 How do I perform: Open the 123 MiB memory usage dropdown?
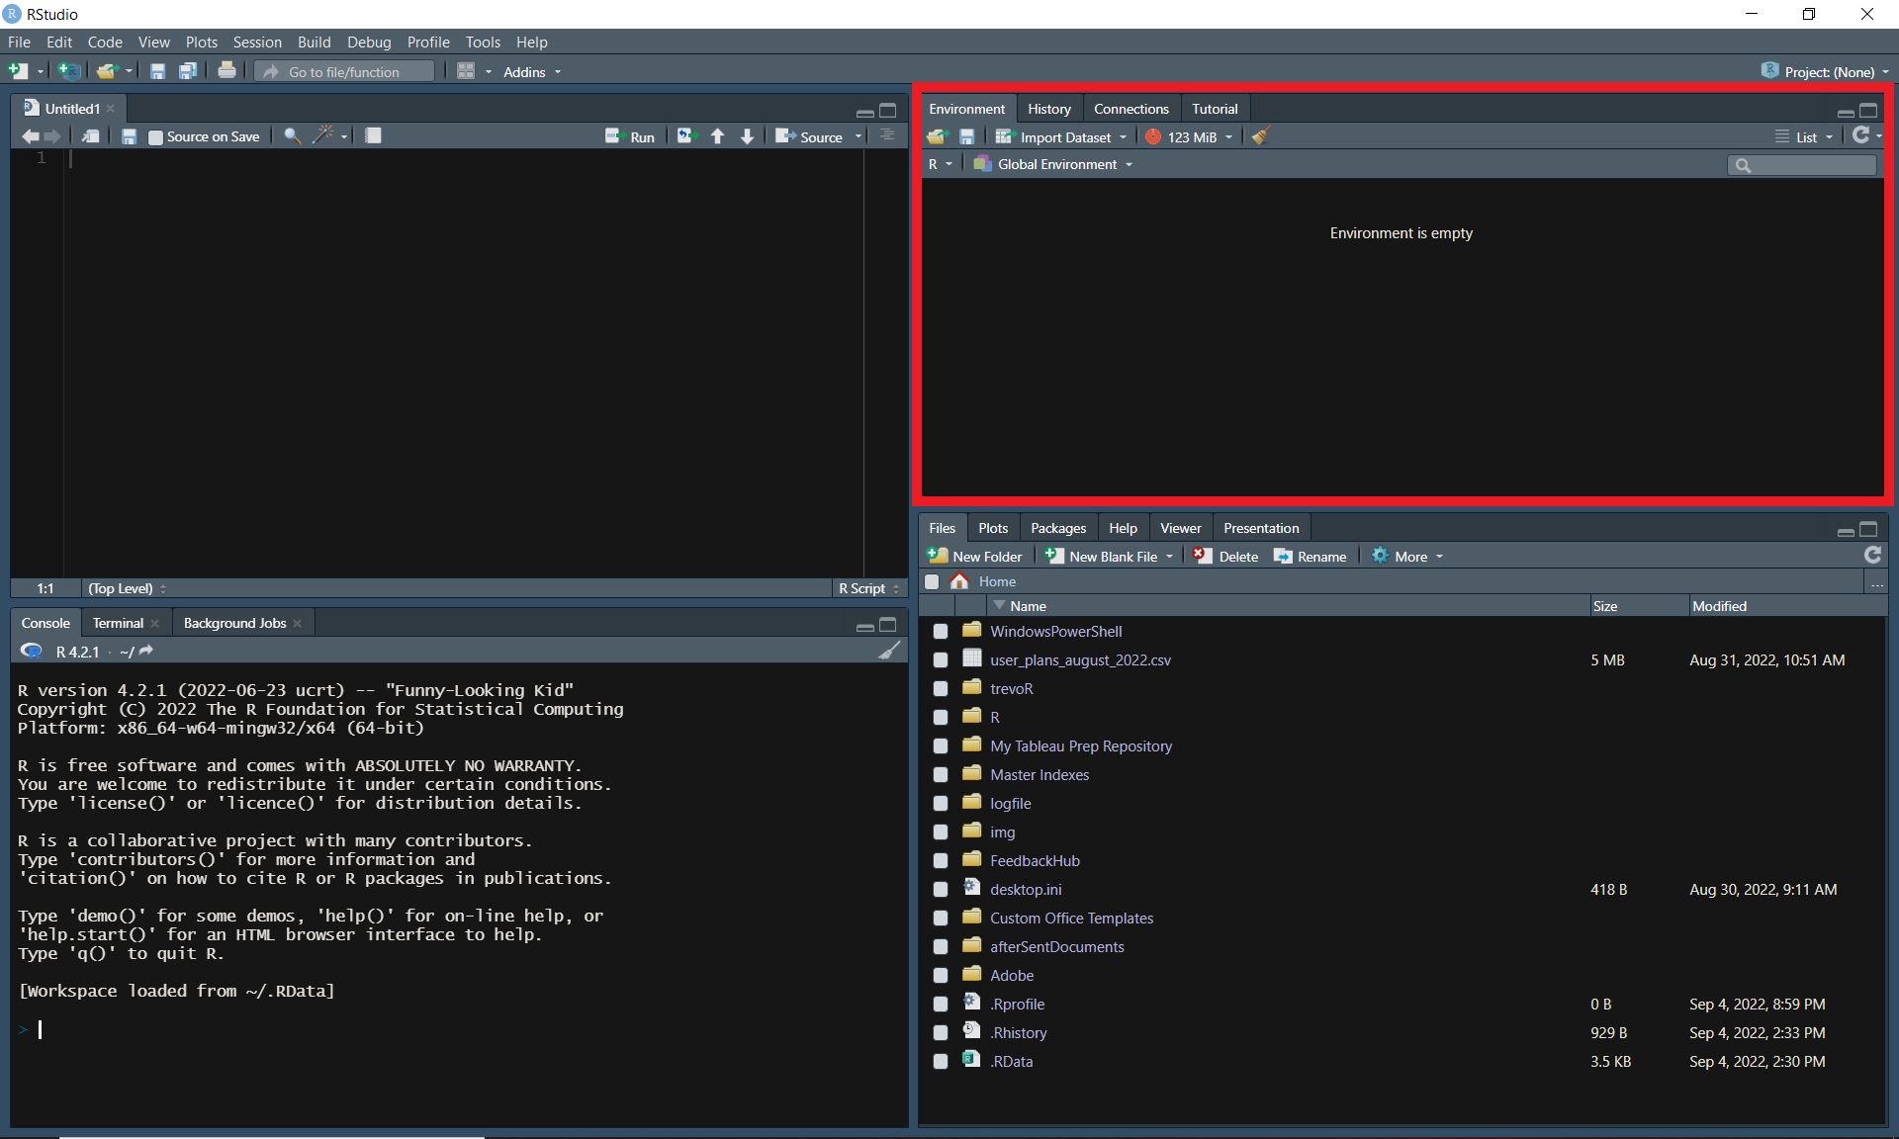tap(1189, 137)
